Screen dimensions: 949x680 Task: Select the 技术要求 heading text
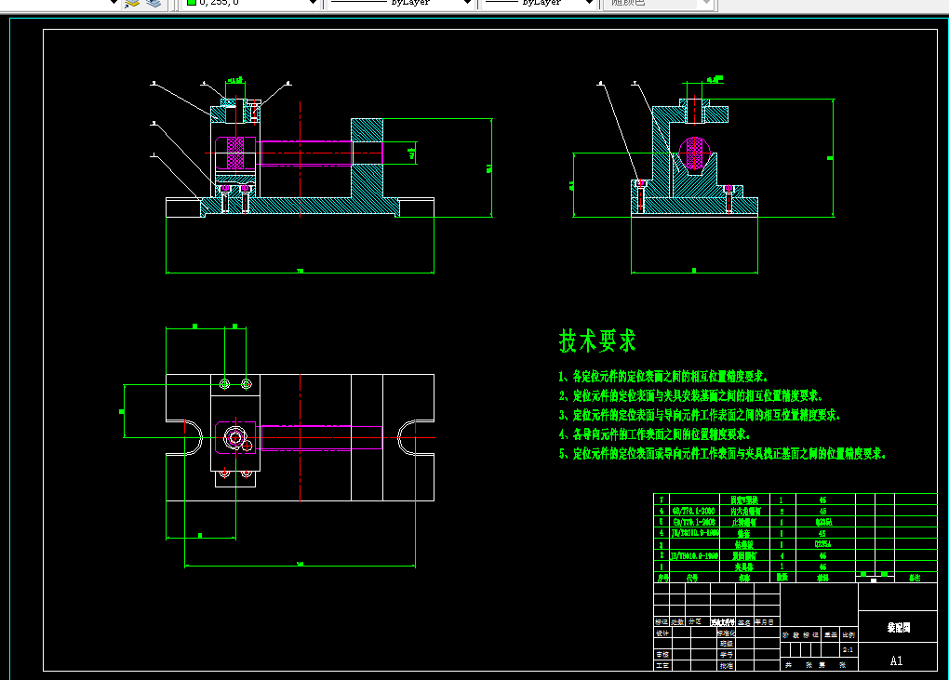click(597, 341)
